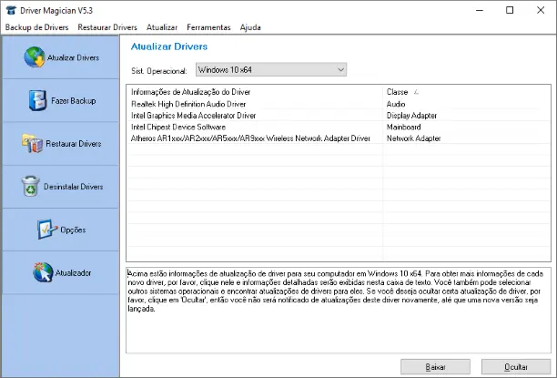Image resolution: width=557 pixels, height=378 pixels.
Task: Select Intel Chipest Device Software row
Action: click(x=339, y=127)
